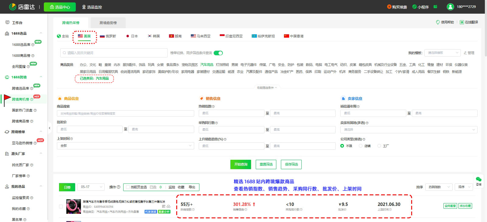Click the 代发浏览 tag
Viewport: 487px width, 222px height.
point(151,212)
